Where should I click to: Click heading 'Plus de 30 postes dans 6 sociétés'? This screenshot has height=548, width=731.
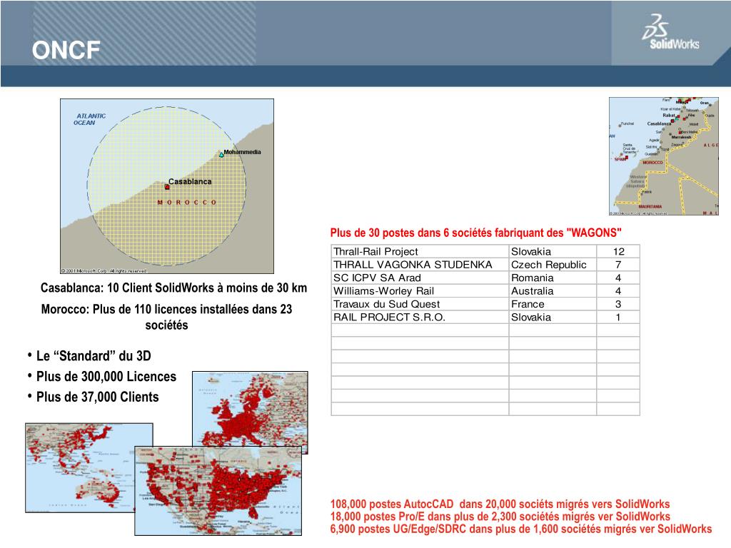coord(475,233)
